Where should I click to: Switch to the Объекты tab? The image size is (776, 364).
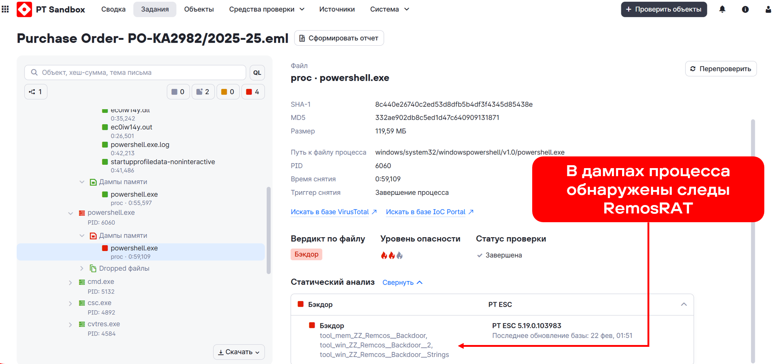pyautogui.click(x=199, y=9)
